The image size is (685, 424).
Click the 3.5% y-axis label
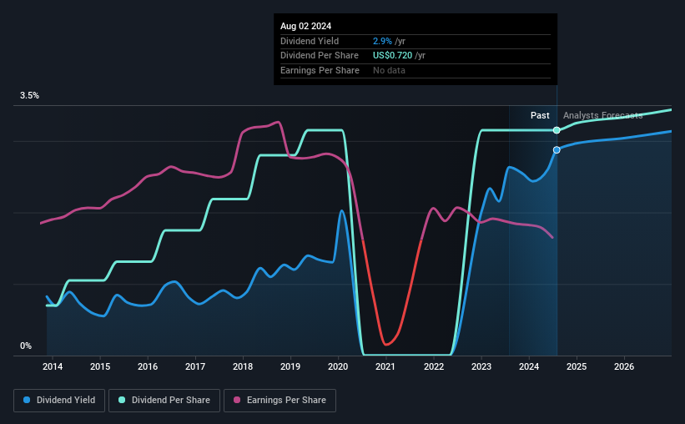[x=29, y=95]
